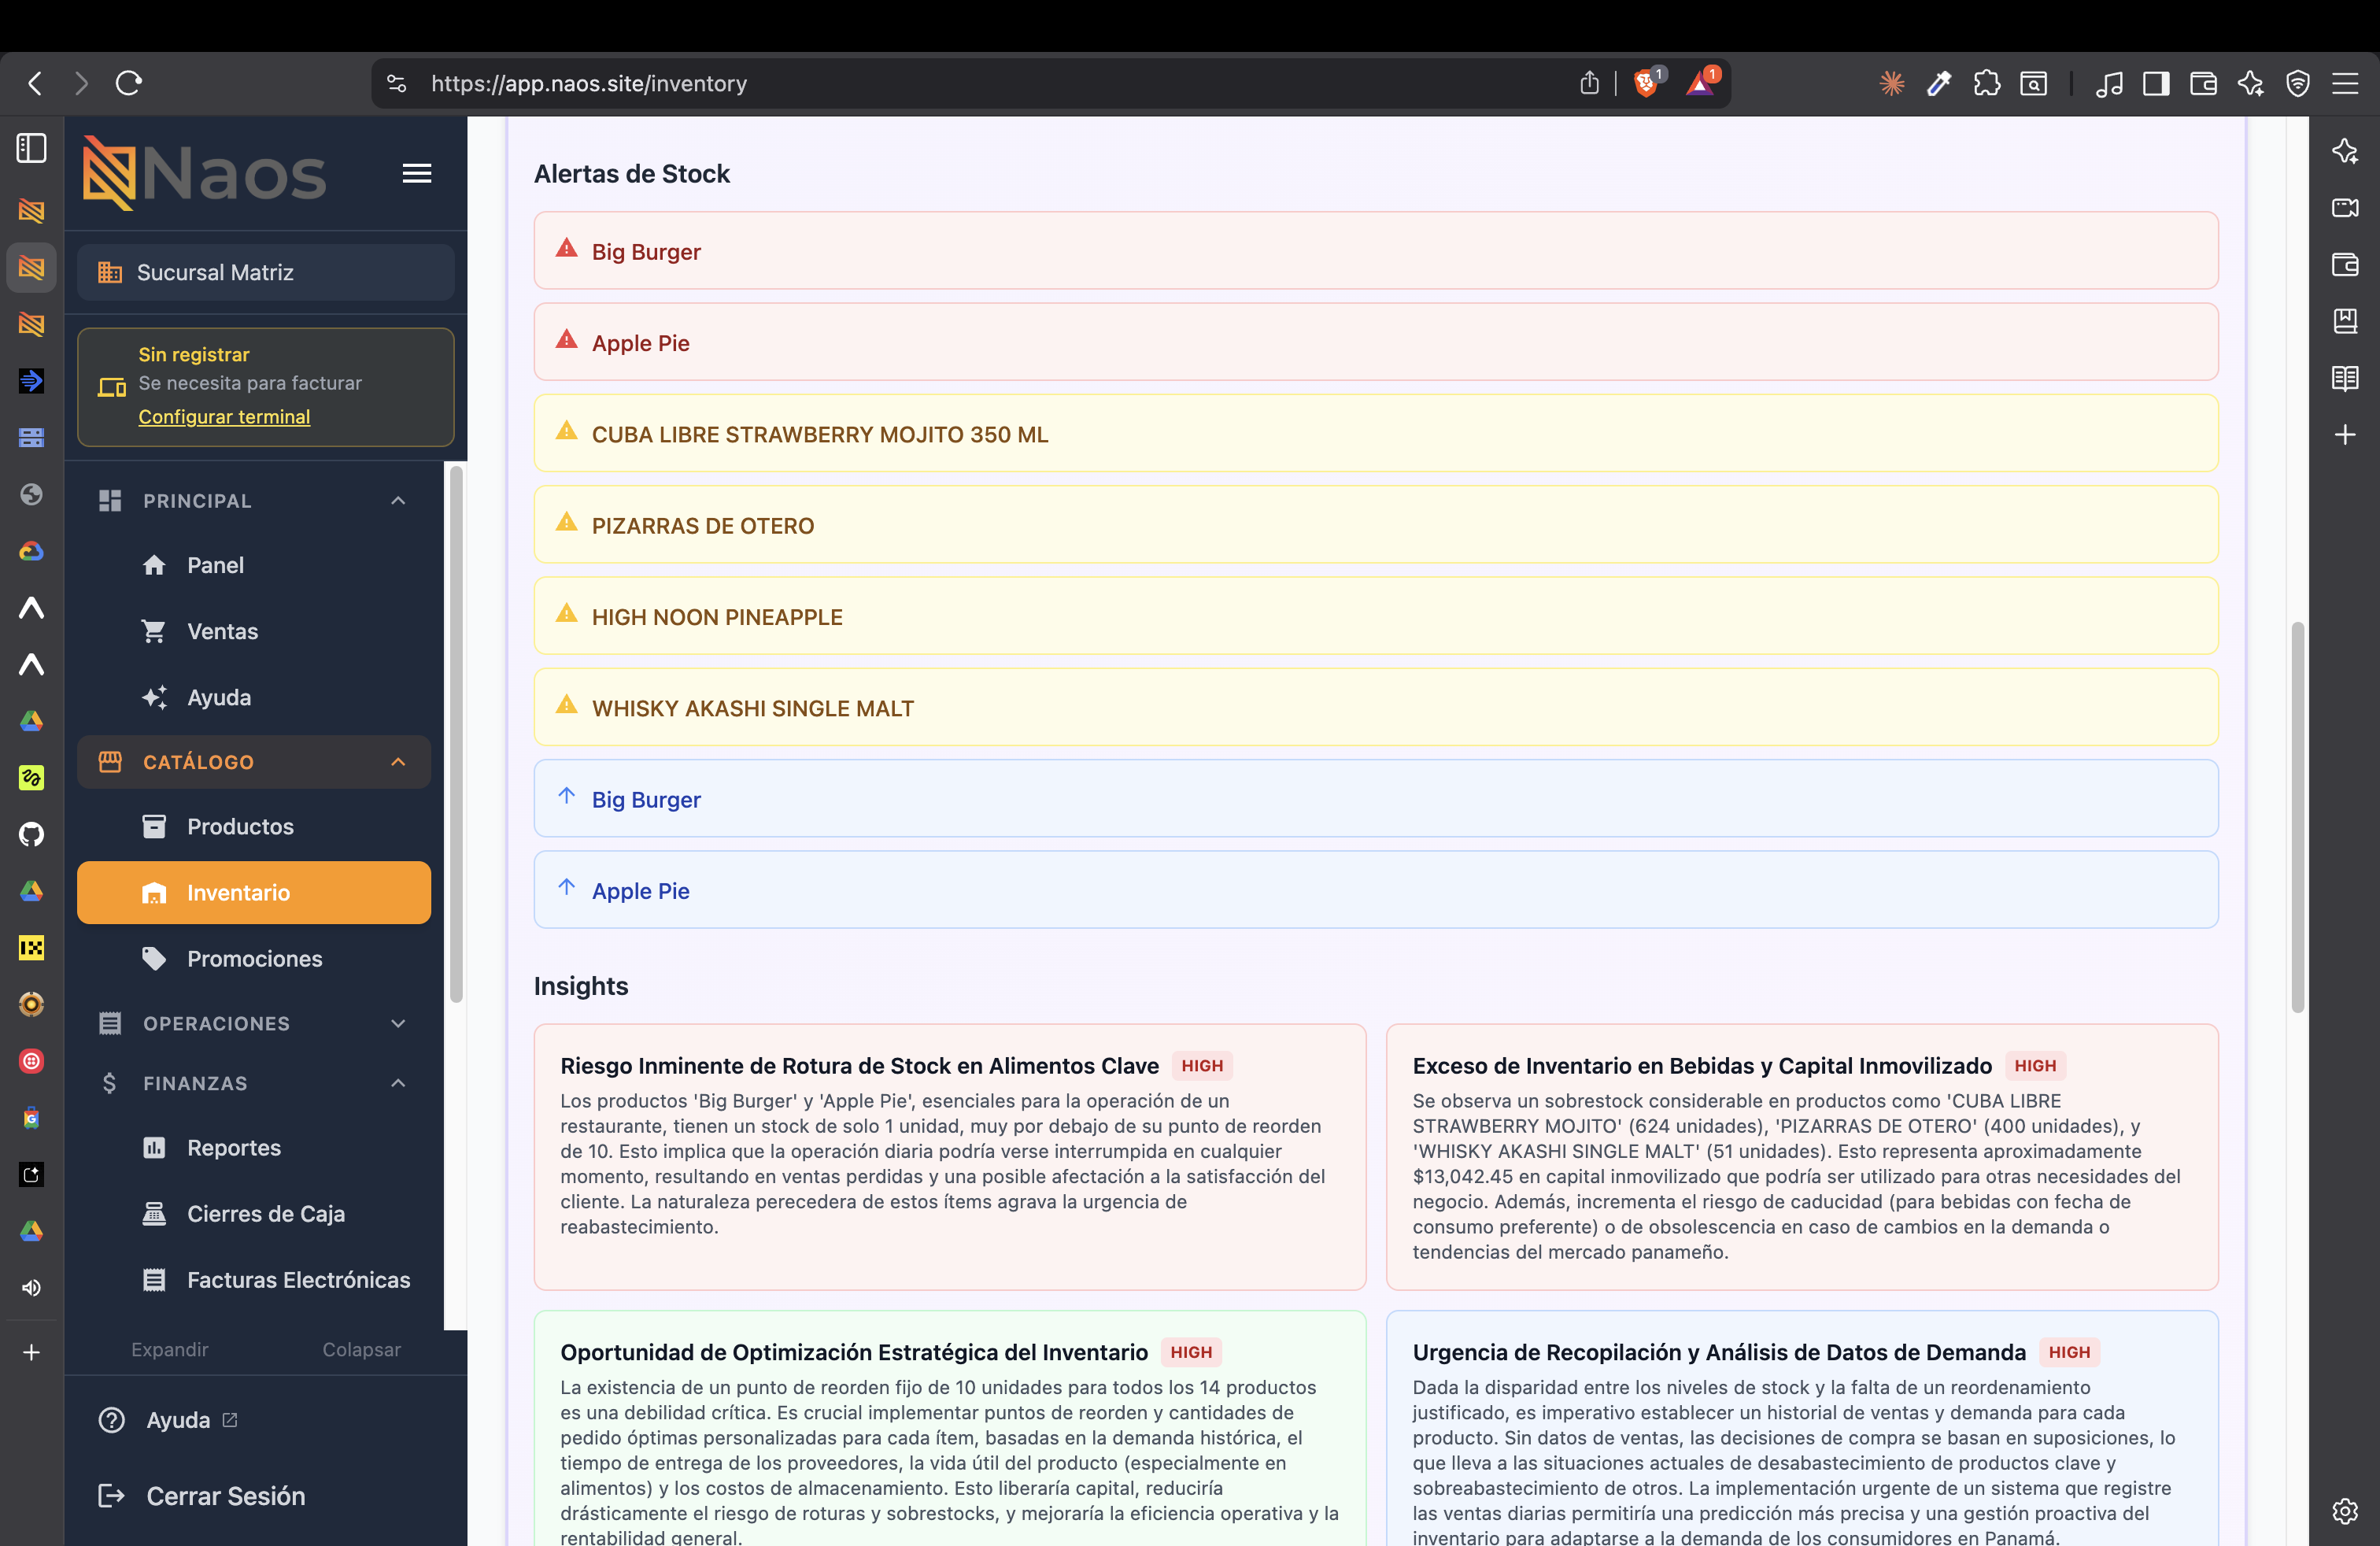This screenshot has width=2380, height=1546.
Task: Open Promociones page
Action: point(254,958)
